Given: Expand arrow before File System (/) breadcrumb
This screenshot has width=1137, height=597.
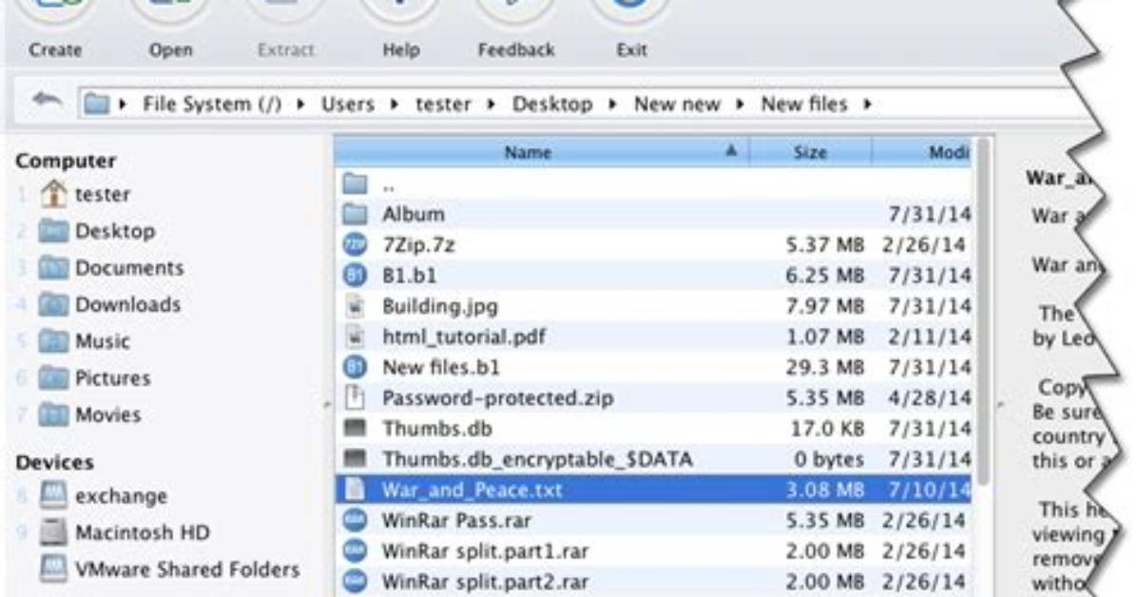Looking at the screenshot, I should click(123, 105).
